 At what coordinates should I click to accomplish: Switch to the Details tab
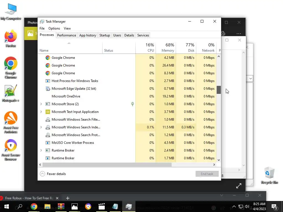click(129, 35)
